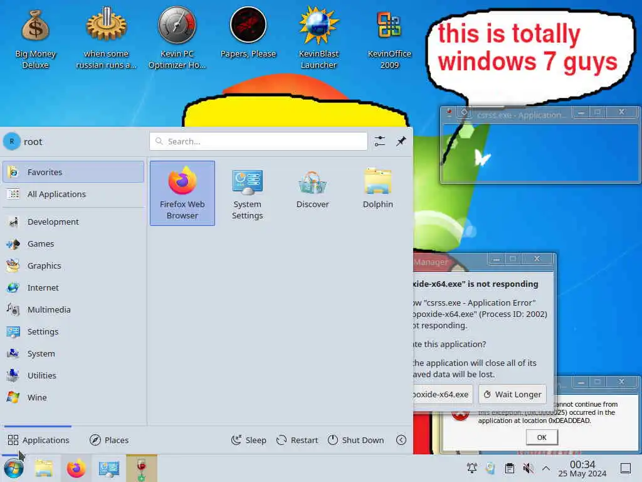Click the Windows-style start button
The width and height of the screenshot is (642, 482).
coord(14,468)
